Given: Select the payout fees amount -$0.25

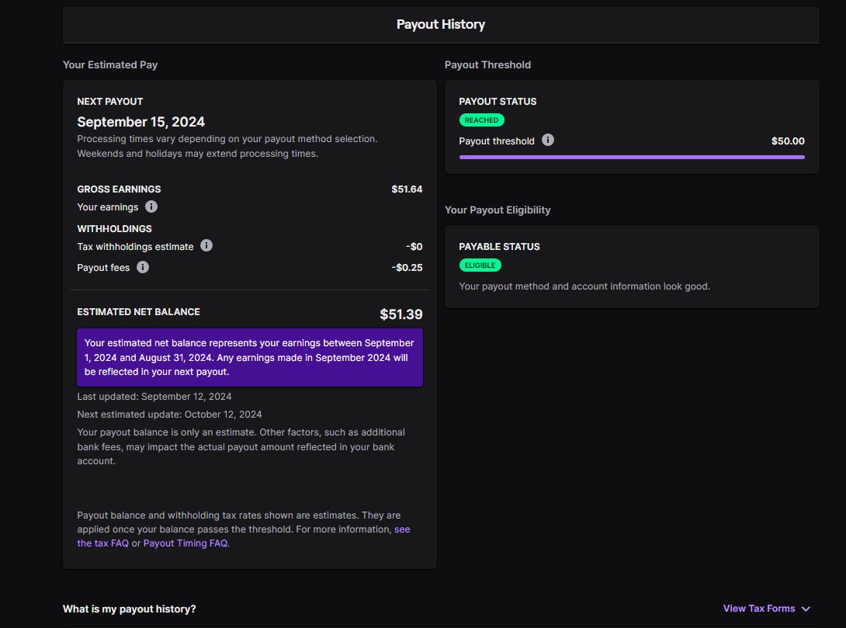Looking at the screenshot, I should pos(407,268).
